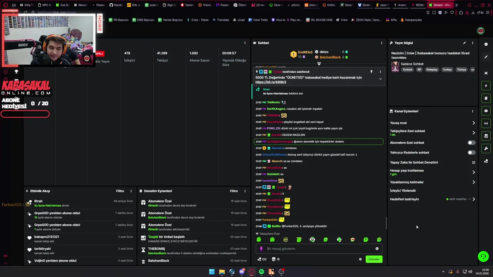Viewport: 493px width, 277px height.
Task: Click Bir mesaj gönderin input field
Action: point(319,249)
